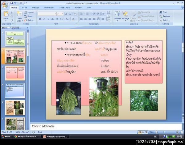Open the Slide Show tab
This screenshot has height=145, width=185.
(64, 8)
